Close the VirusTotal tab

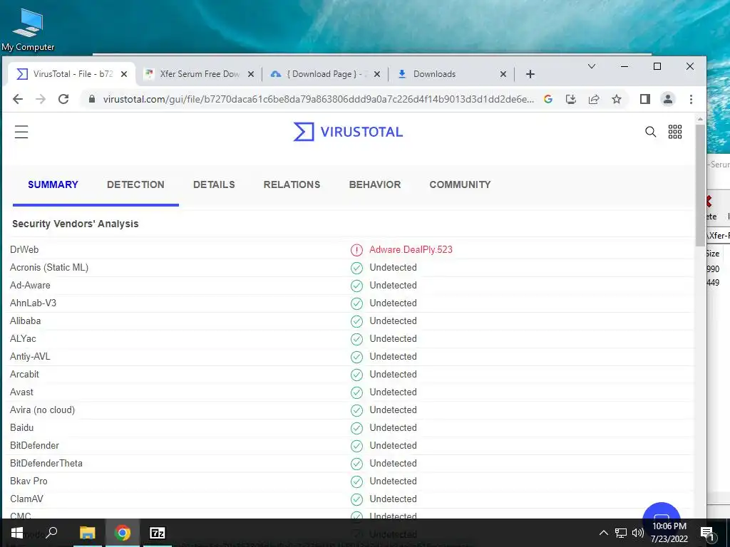[x=124, y=74]
